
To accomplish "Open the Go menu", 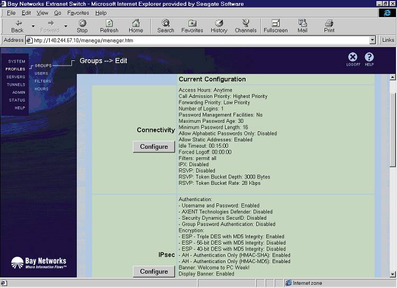I will point(58,13).
